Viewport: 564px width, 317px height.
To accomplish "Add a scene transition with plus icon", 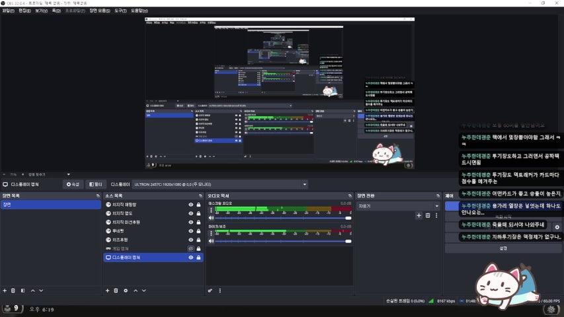I will 418,215.
